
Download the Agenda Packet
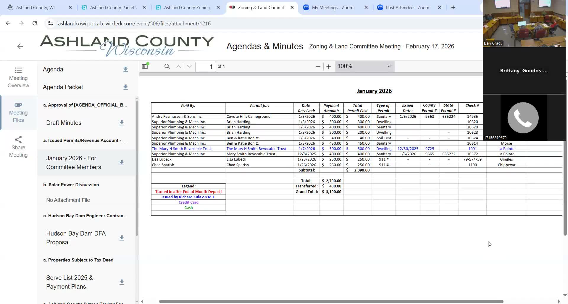(x=125, y=87)
